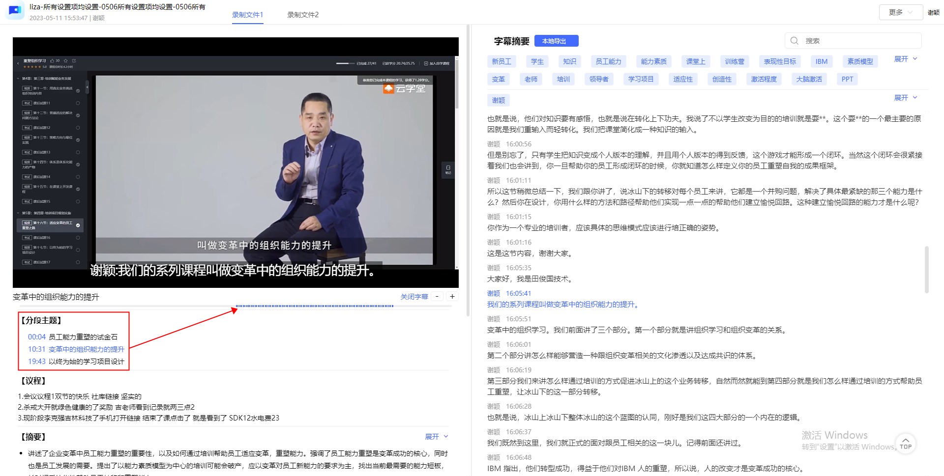Image resolution: width=944 pixels, height=476 pixels.
Task: Click the meeting recording app logo
Action: 14,10
